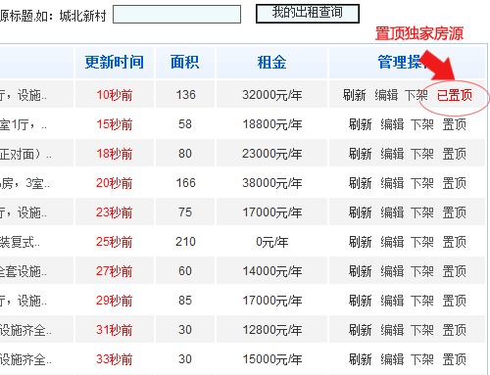Refresh the 38000元/年 listing
This screenshot has height=375, width=490.
[361, 183]
